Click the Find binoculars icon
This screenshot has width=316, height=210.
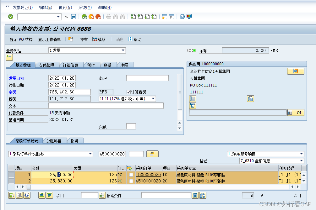point(116,17)
